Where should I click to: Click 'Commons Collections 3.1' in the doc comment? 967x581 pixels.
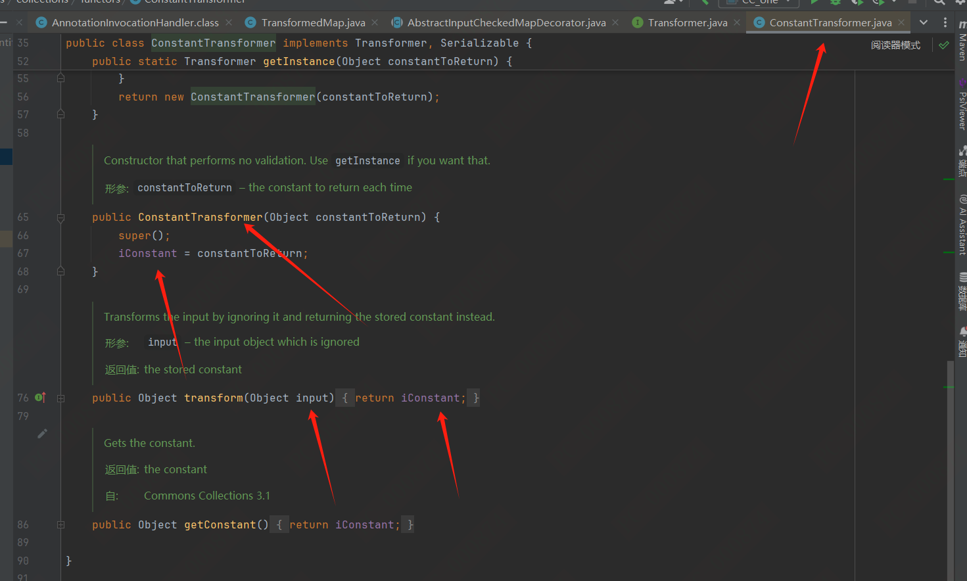(207, 496)
